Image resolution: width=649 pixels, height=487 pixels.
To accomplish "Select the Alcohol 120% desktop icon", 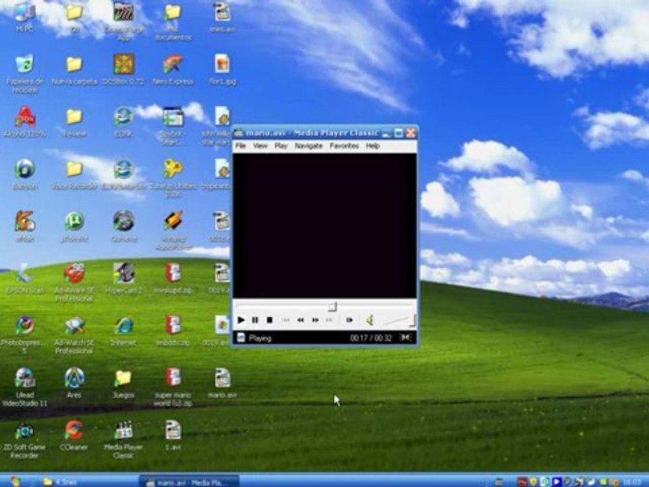I will pos(24,121).
